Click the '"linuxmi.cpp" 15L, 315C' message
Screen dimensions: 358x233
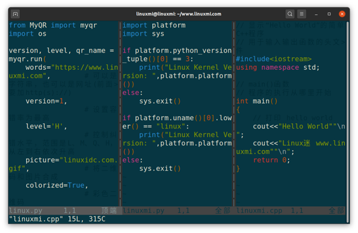(57, 219)
